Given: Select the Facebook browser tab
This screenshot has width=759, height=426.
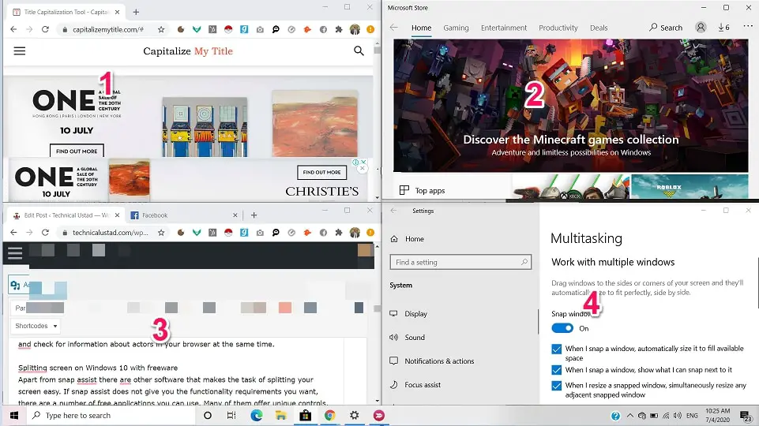Looking at the screenshot, I should tap(184, 215).
